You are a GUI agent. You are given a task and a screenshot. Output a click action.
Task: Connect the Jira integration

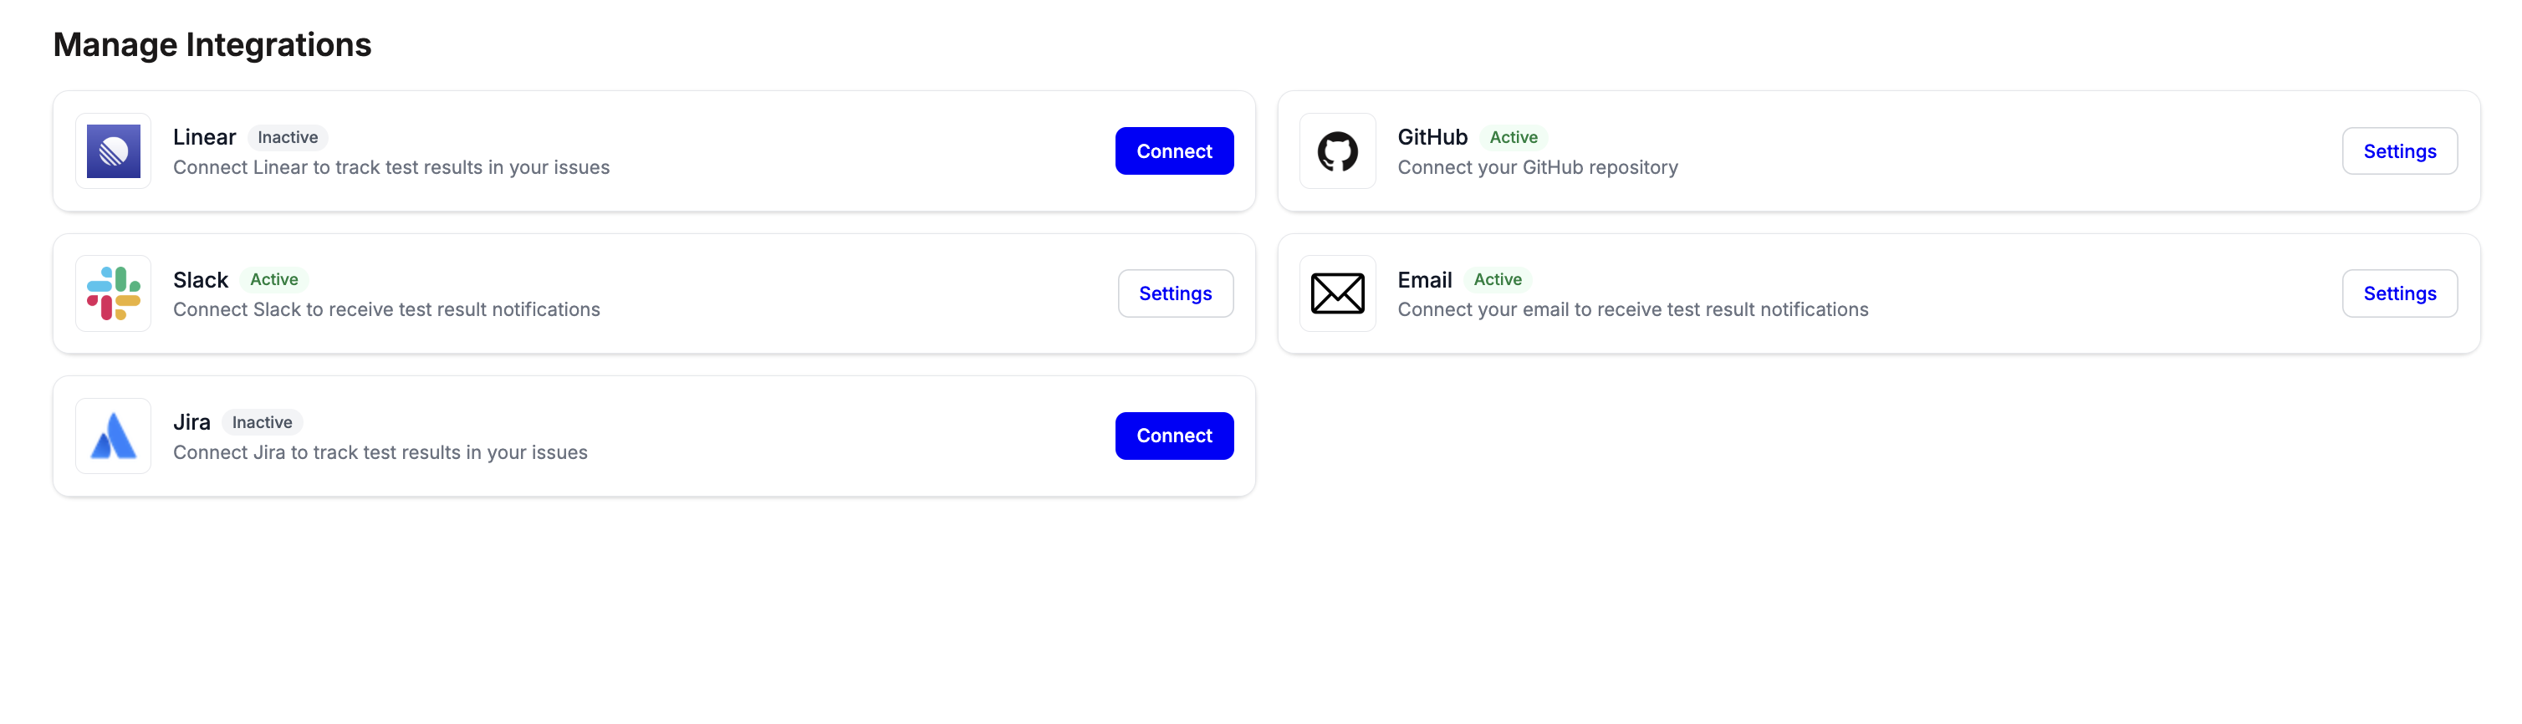click(1174, 436)
